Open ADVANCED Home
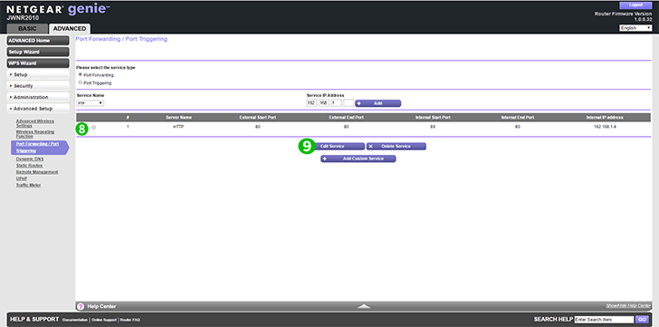This screenshot has height=327, width=659. (x=38, y=41)
